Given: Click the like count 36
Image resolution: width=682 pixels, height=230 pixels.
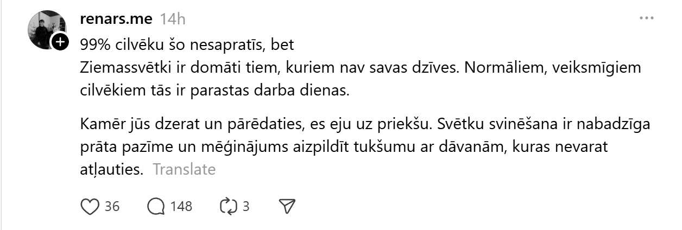Looking at the screenshot, I should pos(112,206).
